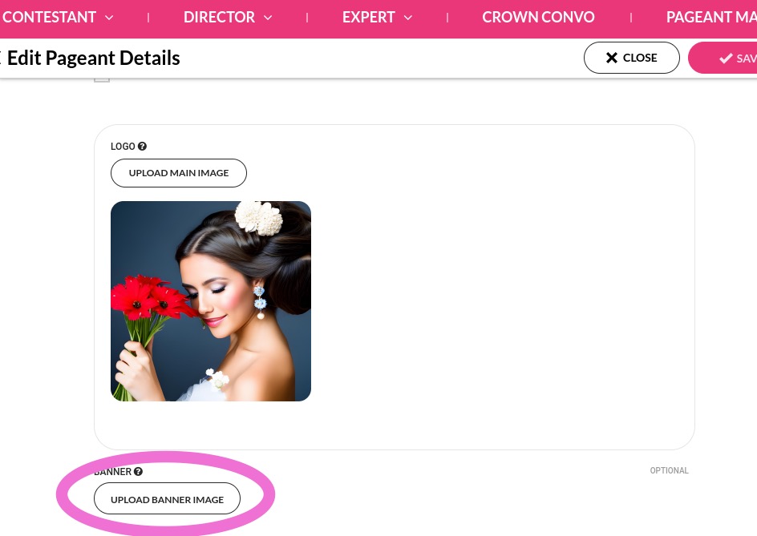Click the Edit Pageant Details heading
This screenshot has height=536, width=757.
[94, 58]
